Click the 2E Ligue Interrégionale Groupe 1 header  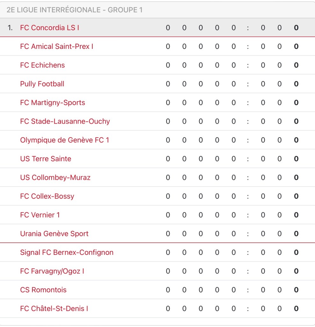pyautogui.click(x=75, y=10)
